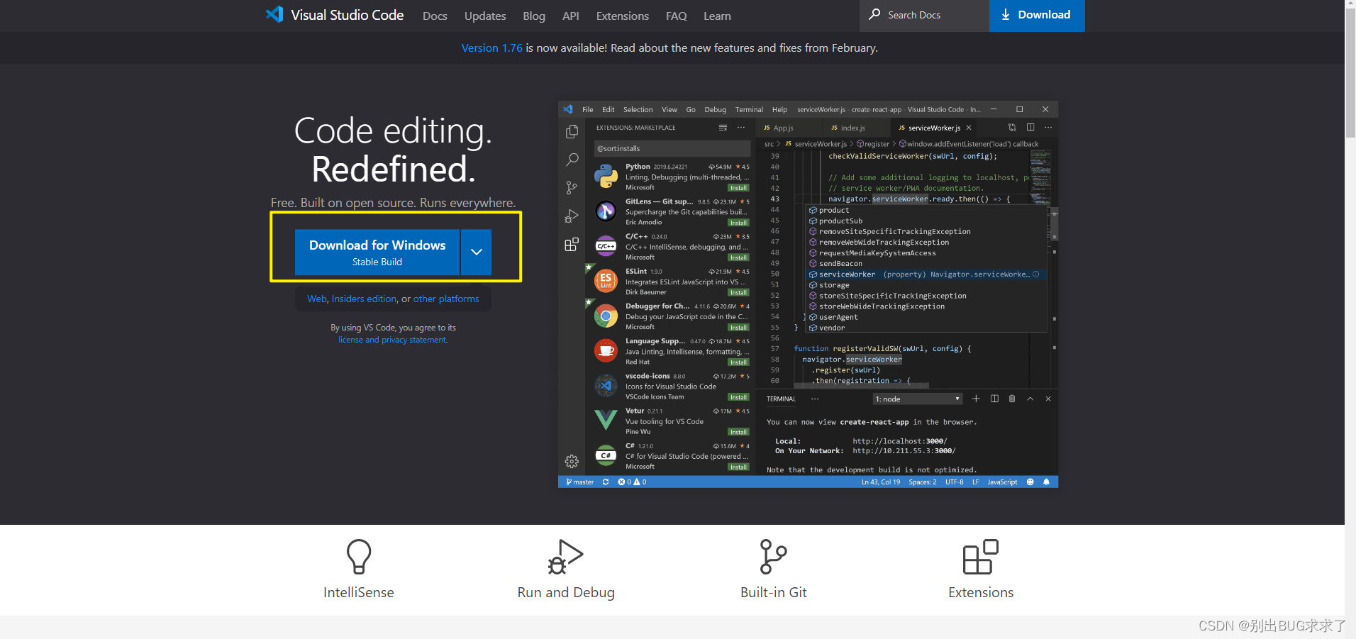Open the other platforms link
Image resolution: width=1356 pixels, height=639 pixels.
(x=446, y=299)
